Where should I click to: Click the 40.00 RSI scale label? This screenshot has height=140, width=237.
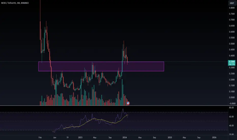[231, 126]
